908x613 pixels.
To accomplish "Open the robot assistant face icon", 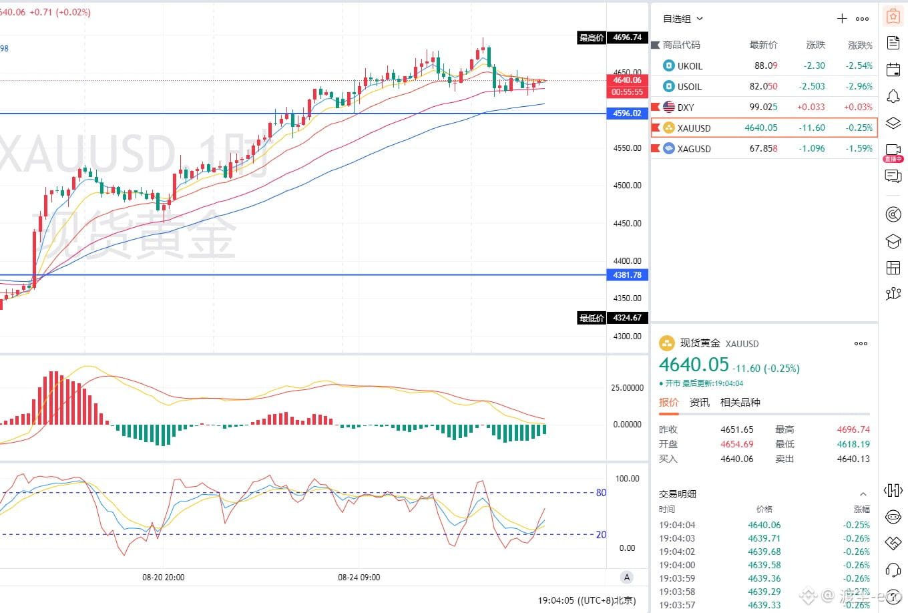I will [893, 517].
